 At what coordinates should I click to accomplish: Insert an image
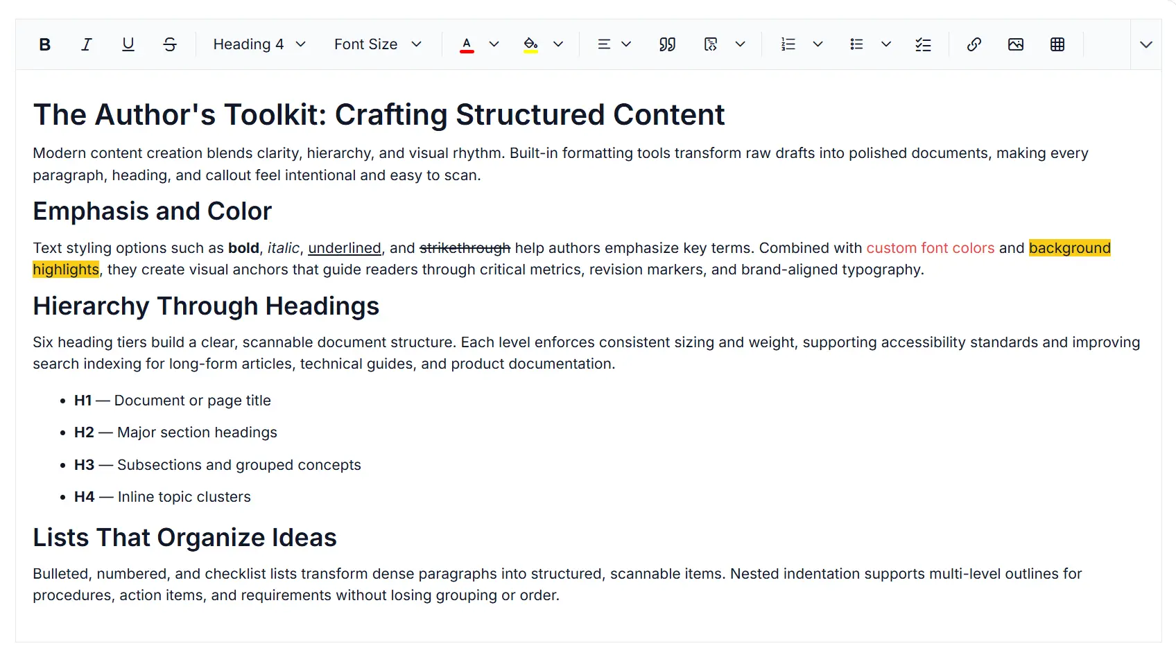click(1016, 44)
